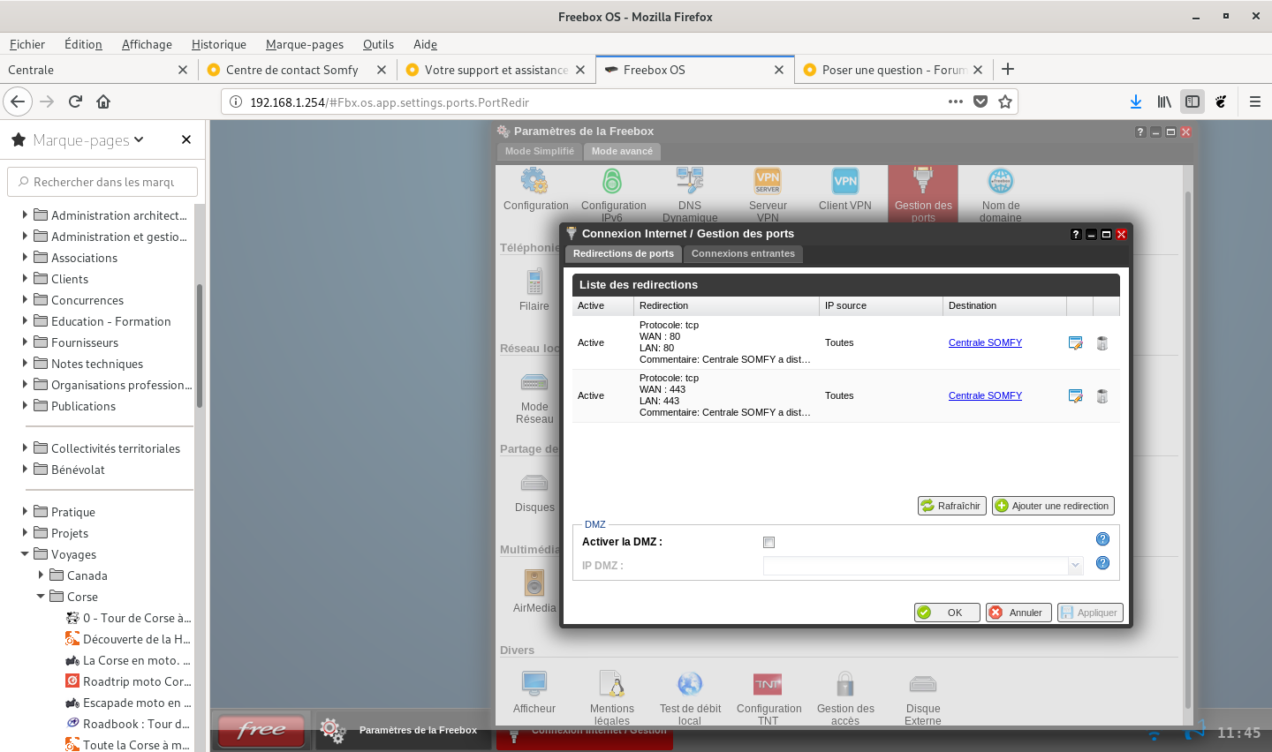Viewport: 1272px width, 752px height.
Task: Open the IP DMZ dropdown list
Action: coord(1075,566)
